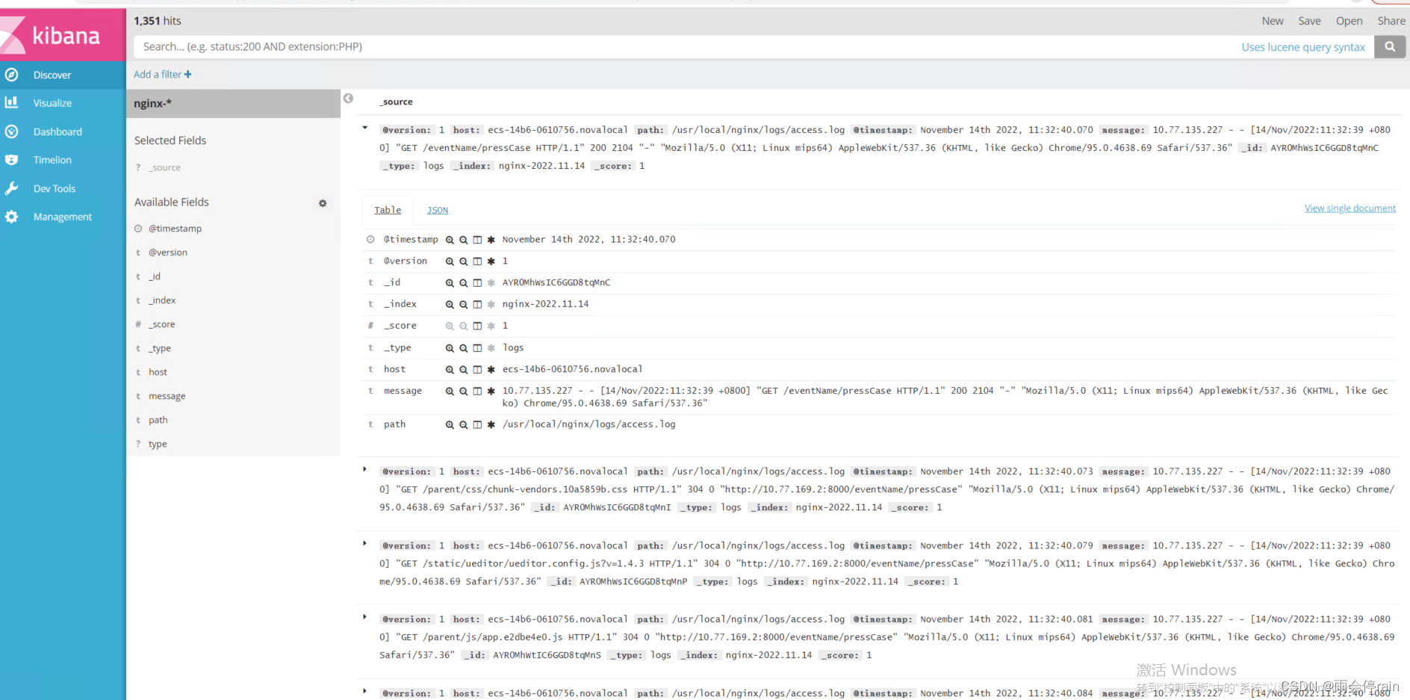Click Uses lucene query syntax link
This screenshot has width=1410, height=700.
pyautogui.click(x=1303, y=47)
